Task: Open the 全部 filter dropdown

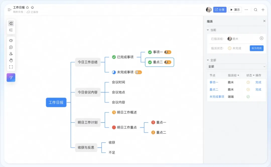Action: (236, 66)
